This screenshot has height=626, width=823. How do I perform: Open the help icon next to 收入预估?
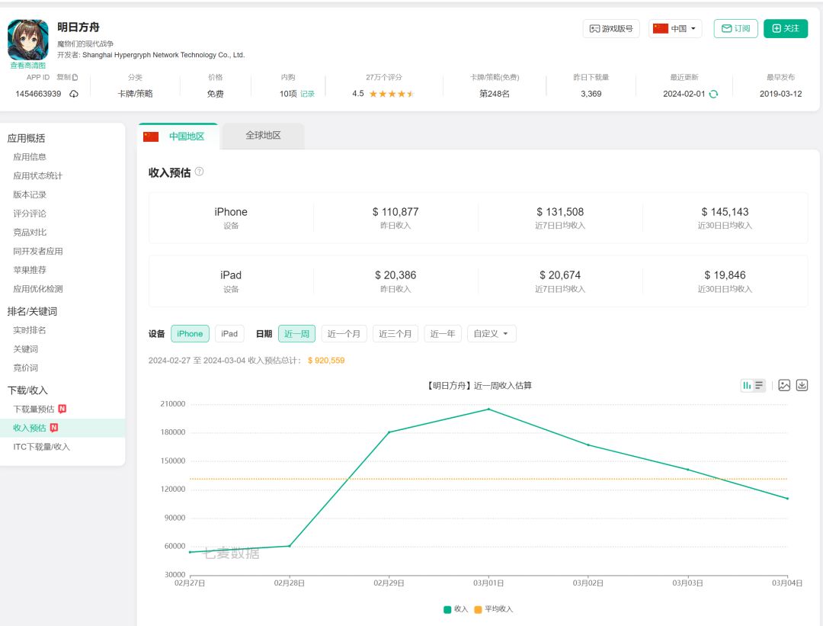point(199,172)
